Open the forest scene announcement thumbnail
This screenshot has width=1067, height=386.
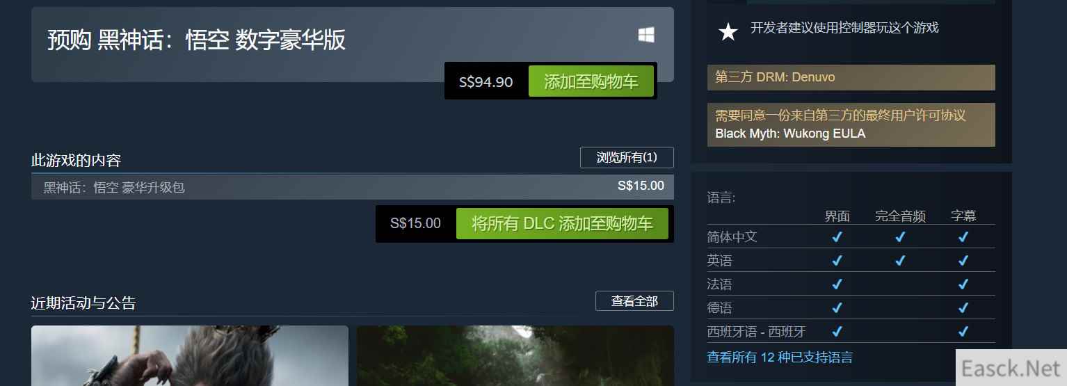[515, 355]
